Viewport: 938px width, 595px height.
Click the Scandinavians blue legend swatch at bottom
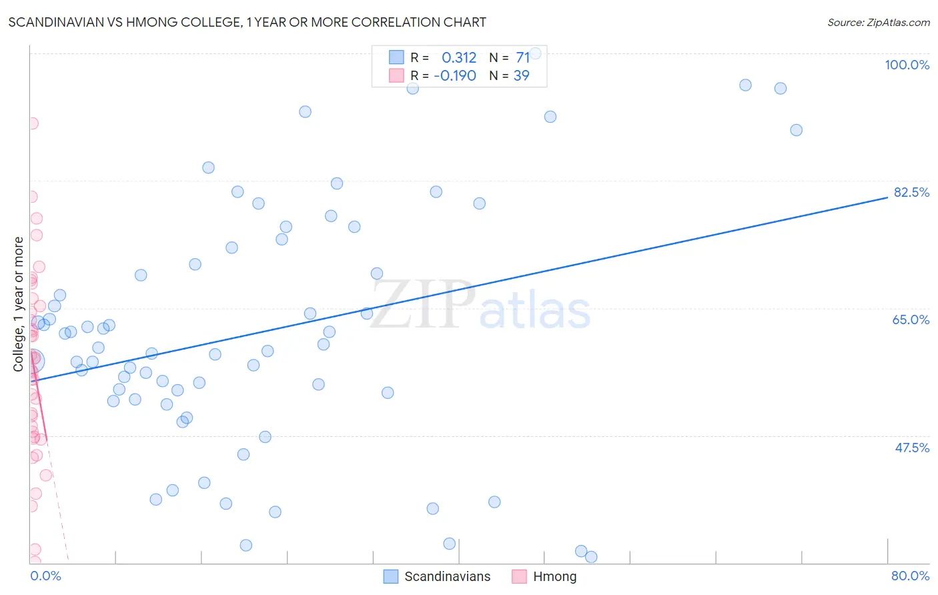[391, 576]
